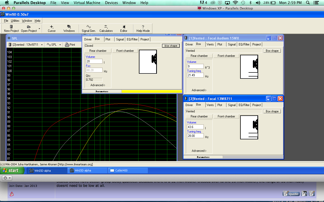Open the Utilities menu
Image resolution: width=324 pixels, height=202 pixels.
pyautogui.click(x=15, y=21)
